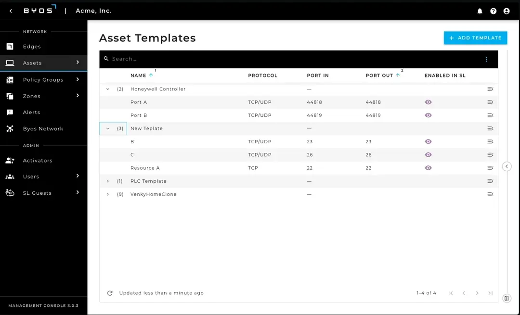Toggle Enabled in SL eye for Port B
The image size is (520, 315).
[428, 115]
